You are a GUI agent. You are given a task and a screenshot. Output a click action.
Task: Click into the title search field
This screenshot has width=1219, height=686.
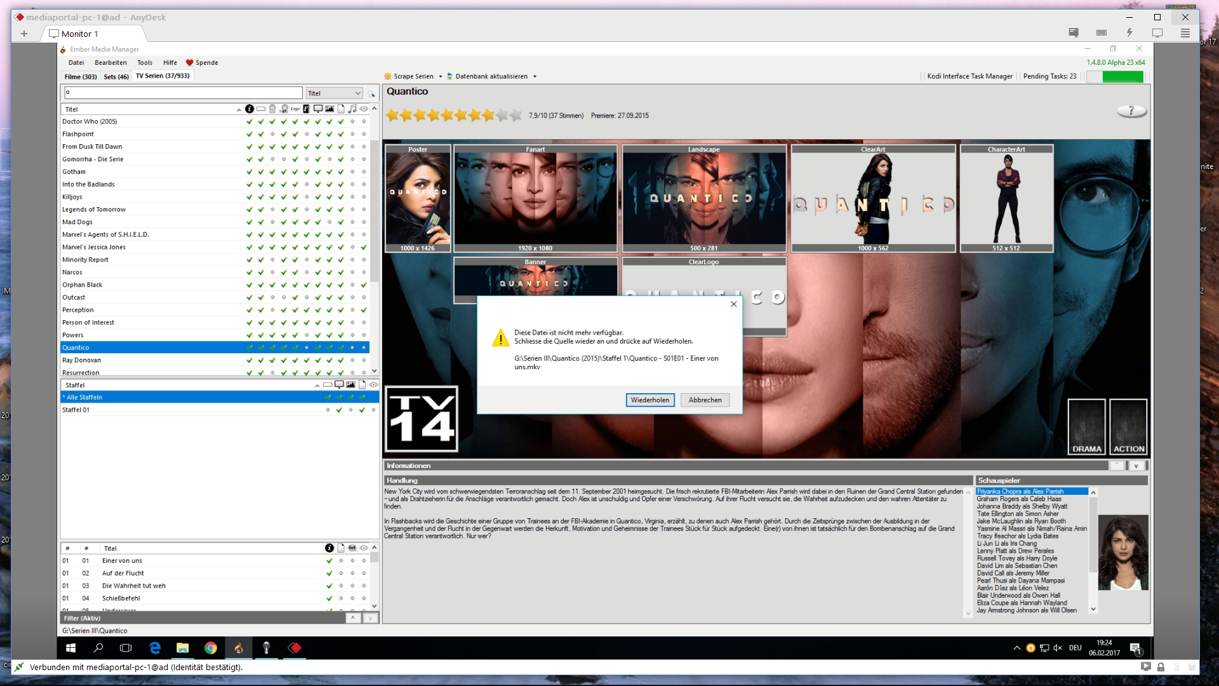183,93
